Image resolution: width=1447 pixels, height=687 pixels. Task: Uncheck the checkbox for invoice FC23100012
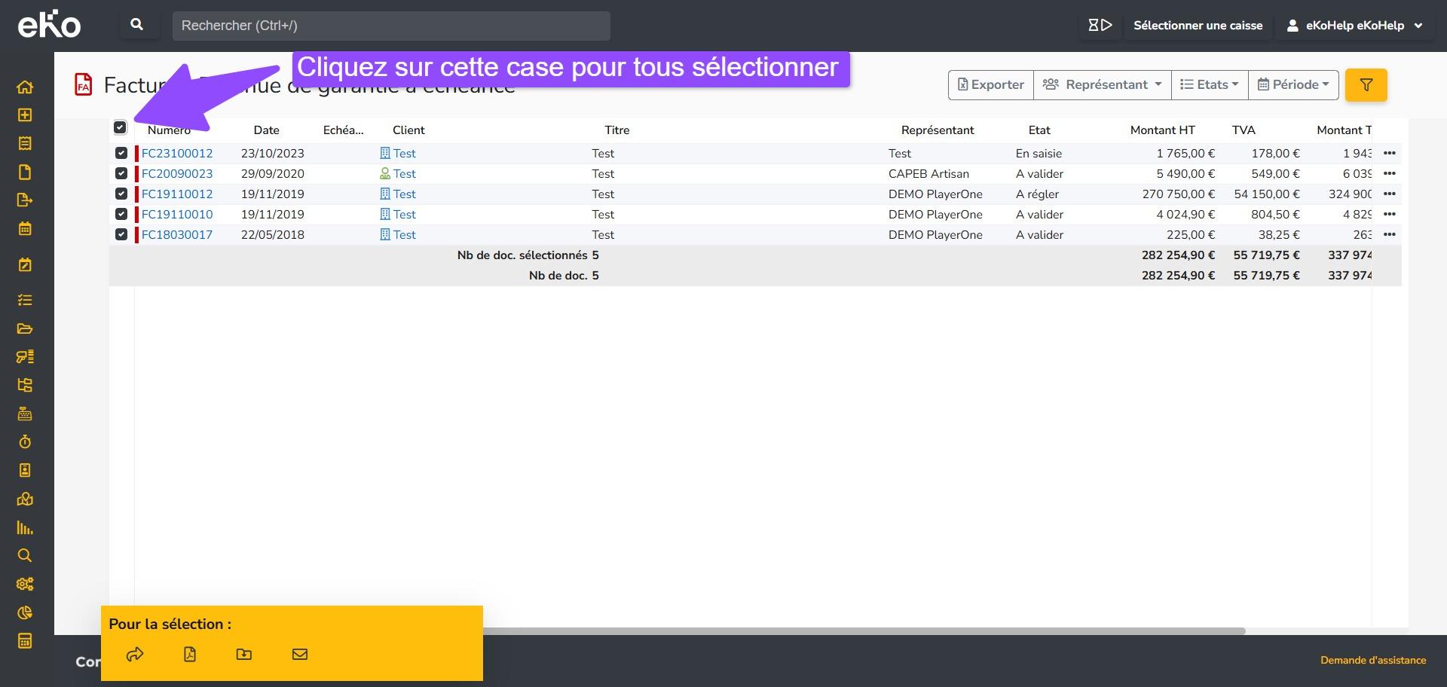tap(121, 153)
